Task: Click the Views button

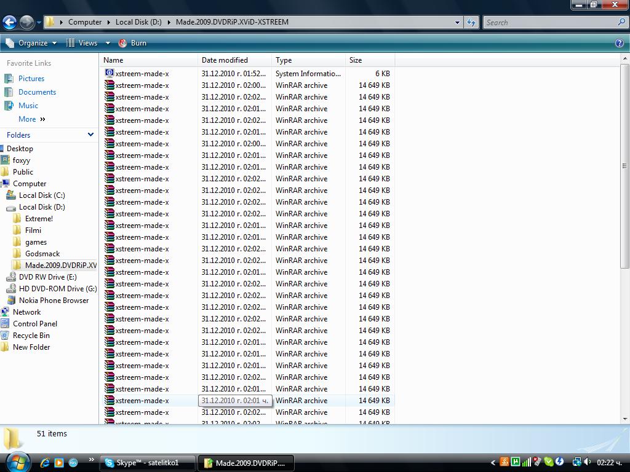Action: point(82,43)
